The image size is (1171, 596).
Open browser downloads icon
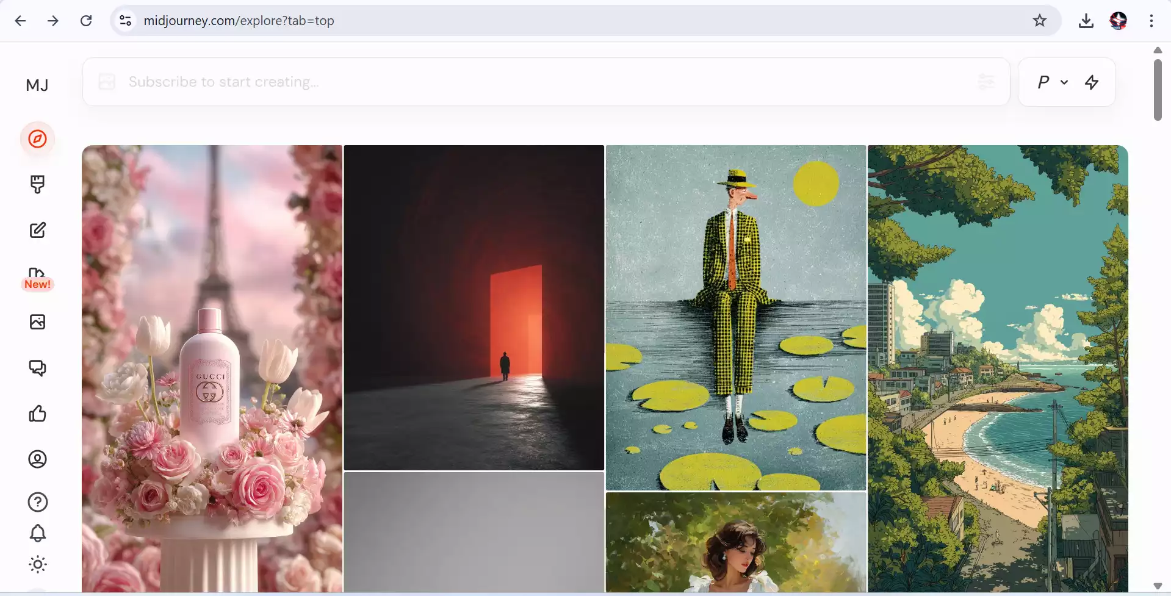pyautogui.click(x=1086, y=21)
